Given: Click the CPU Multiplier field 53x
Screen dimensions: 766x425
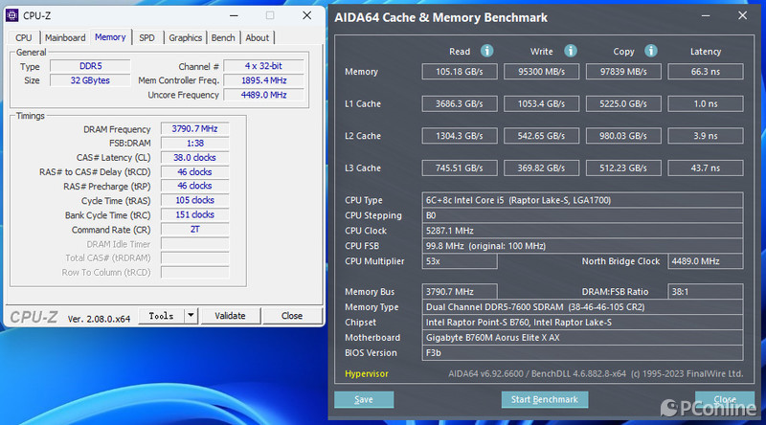Looking at the screenshot, I should [x=460, y=261].
